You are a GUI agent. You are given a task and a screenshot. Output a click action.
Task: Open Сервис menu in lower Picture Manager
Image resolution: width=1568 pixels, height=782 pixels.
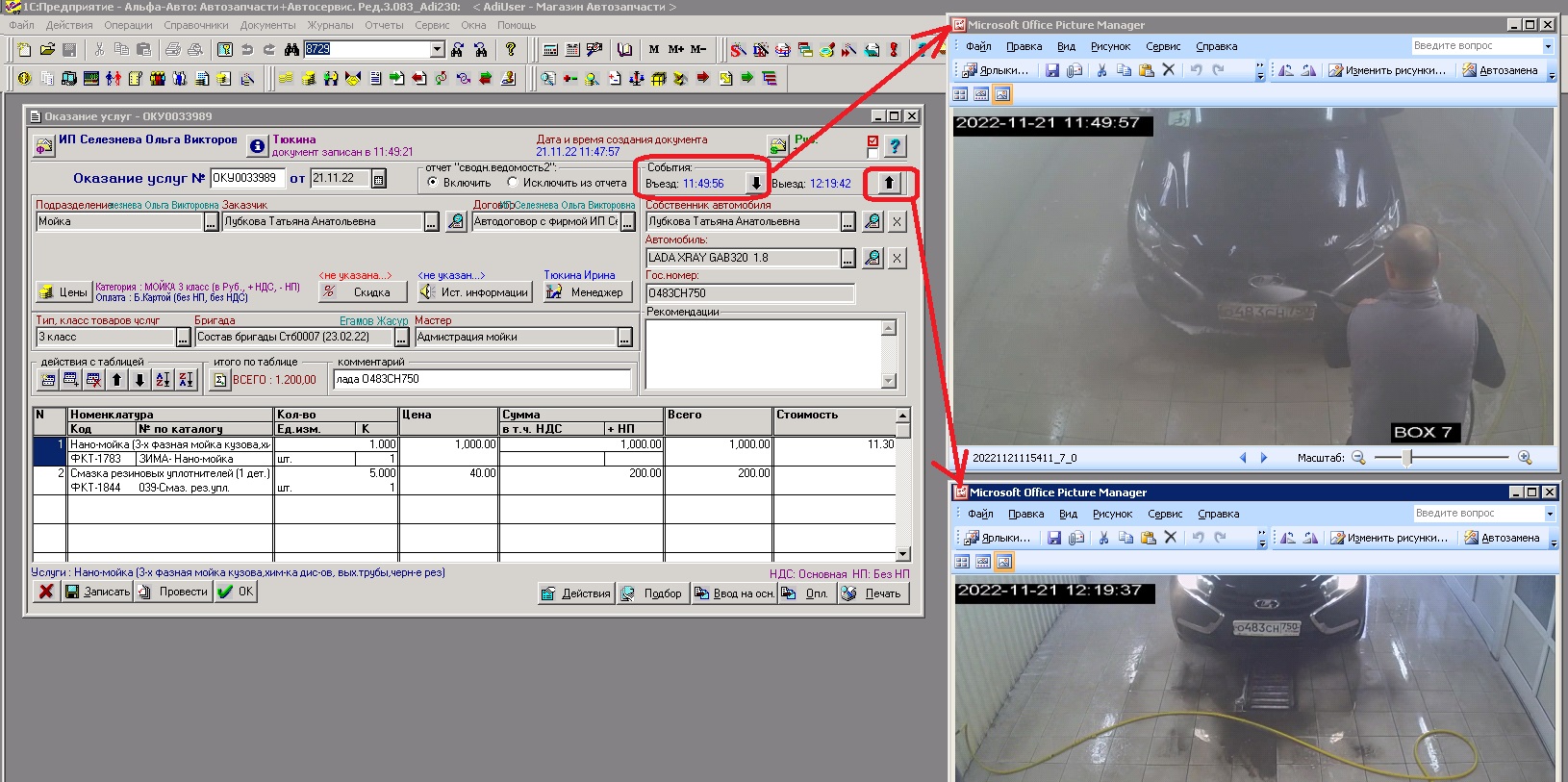[x=1165, y=514]
